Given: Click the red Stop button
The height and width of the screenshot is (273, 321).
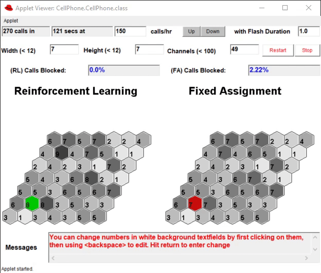Looking at the screenshot, I should click(x=307, y=50).
